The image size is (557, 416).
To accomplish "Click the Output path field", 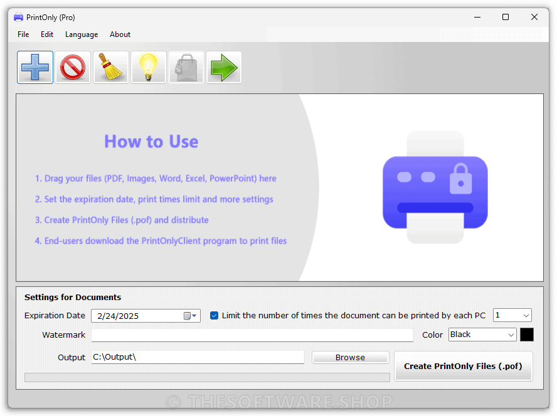I will tap(198, 357).
